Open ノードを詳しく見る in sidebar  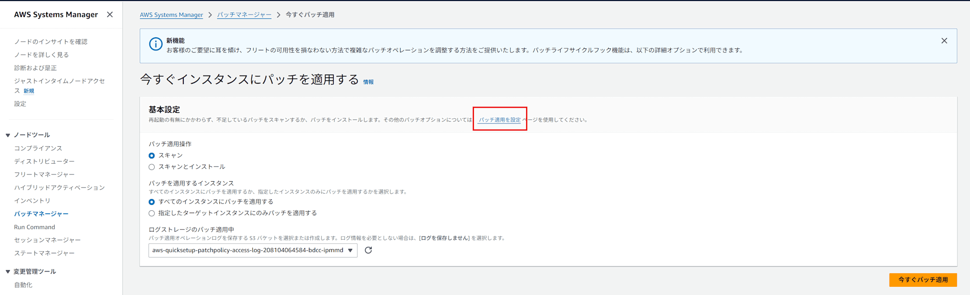click(41, 55)
